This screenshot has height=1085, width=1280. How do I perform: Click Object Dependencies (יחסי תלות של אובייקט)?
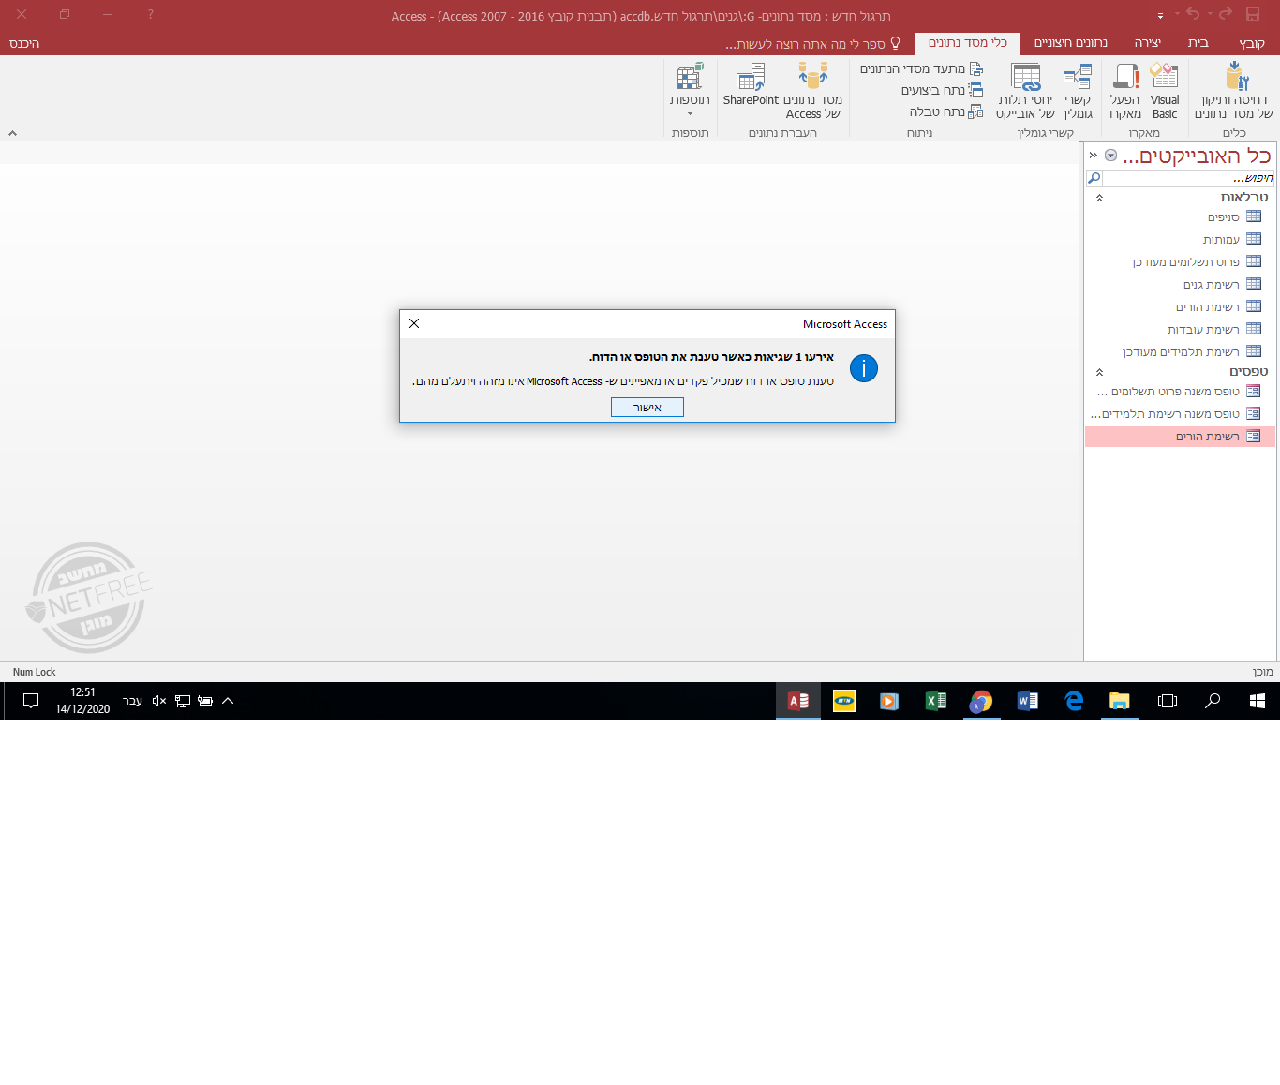[1025, 91]
